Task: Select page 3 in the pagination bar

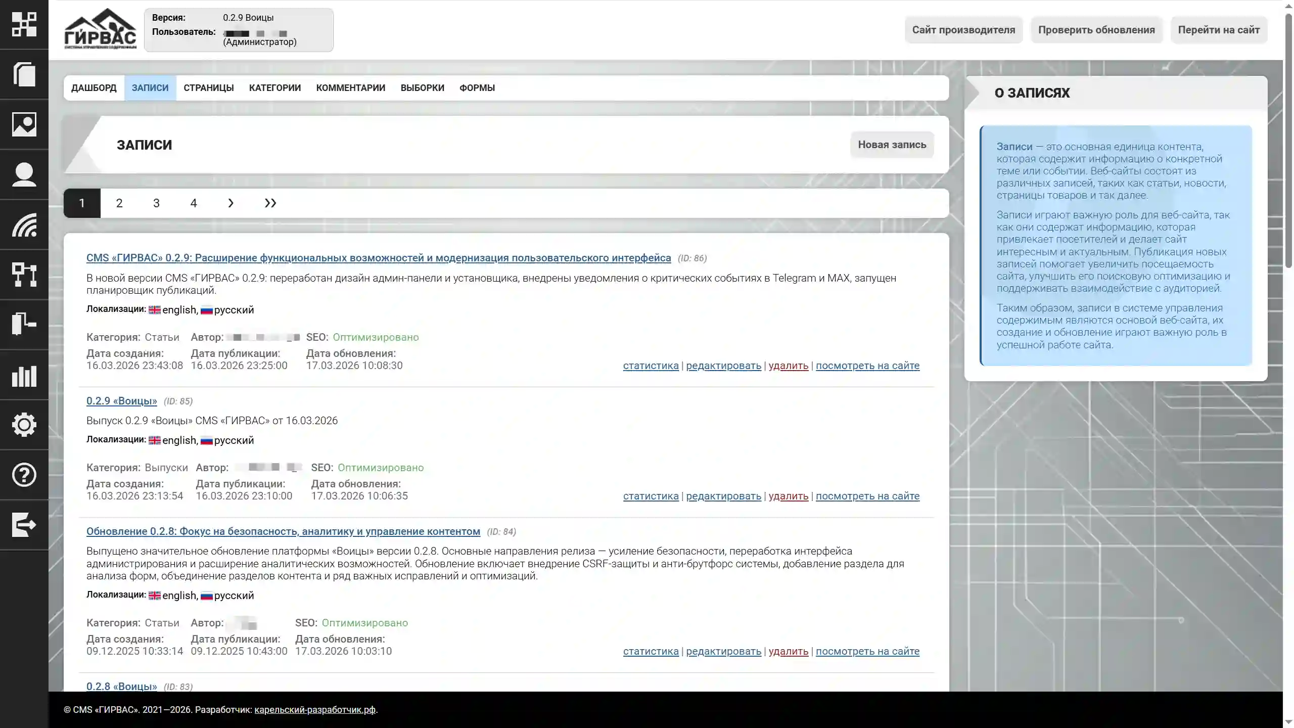Action: (x=157, y=203)
